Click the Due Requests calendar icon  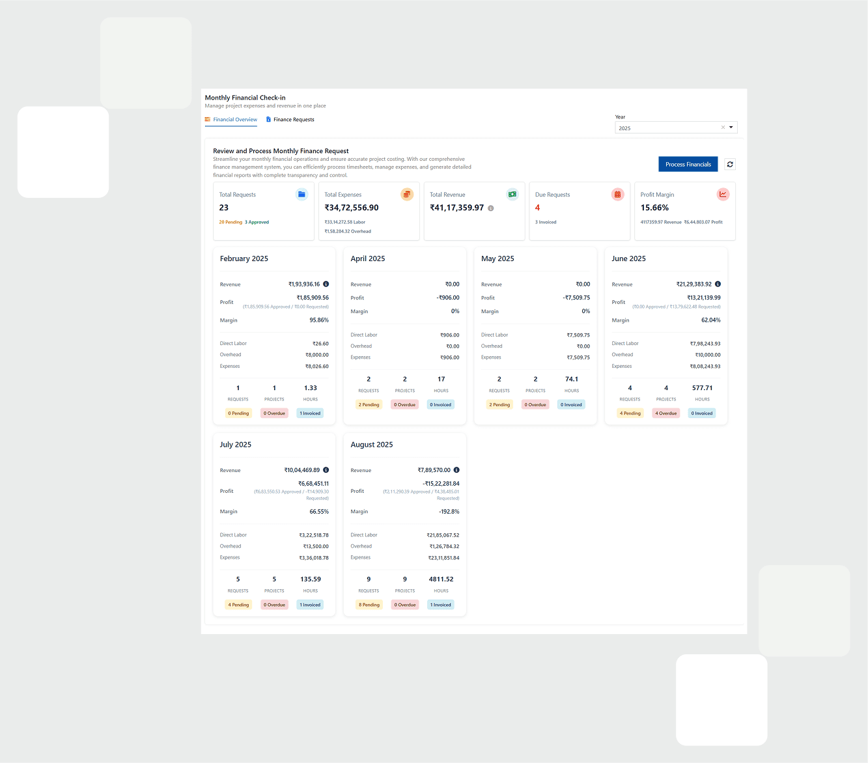[x=618, y=194]
